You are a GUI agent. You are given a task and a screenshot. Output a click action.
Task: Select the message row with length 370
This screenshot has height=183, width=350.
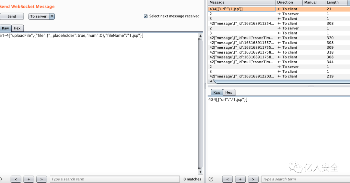point(279,38)
